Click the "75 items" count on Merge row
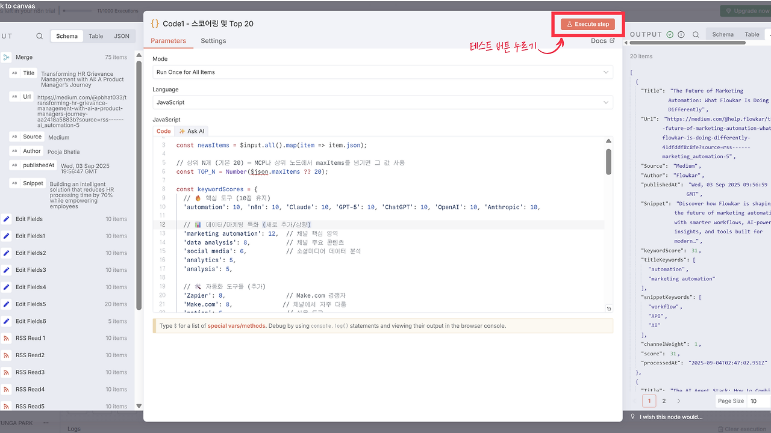Image resolution: width=771 pixels, height=433 pixels. click(x=116, y=57)
